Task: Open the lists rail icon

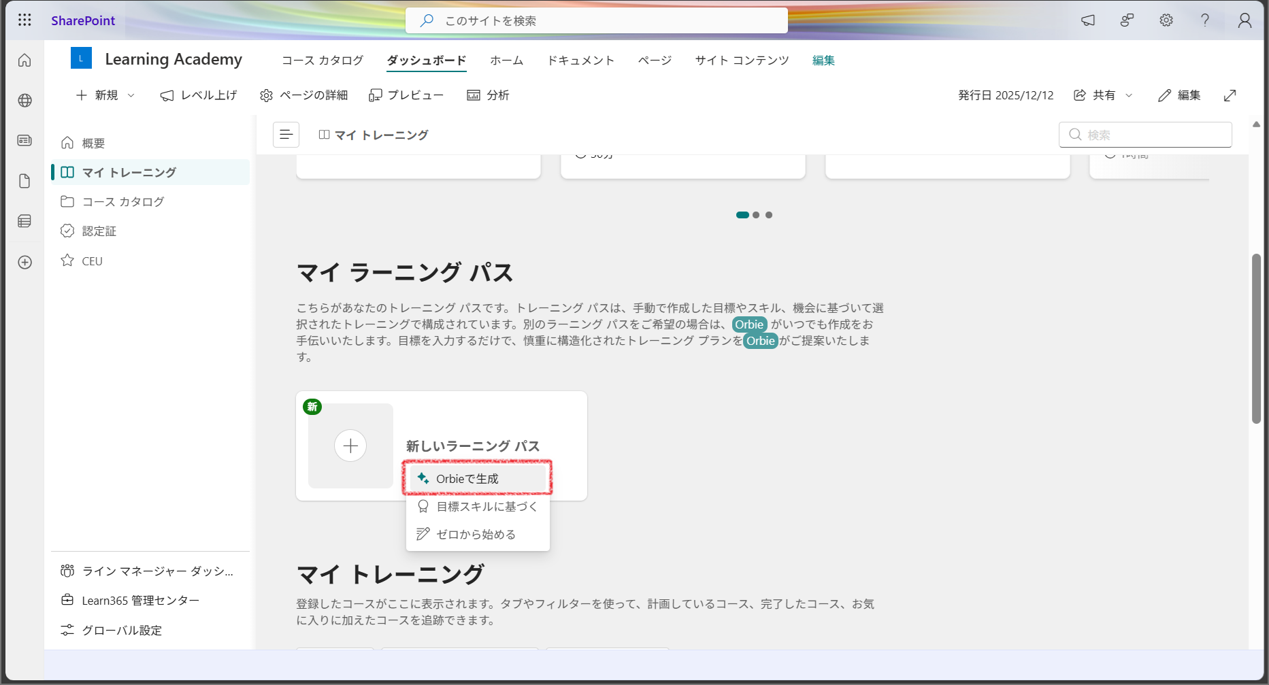Action: pyautogui.click(x=24, y=221)
